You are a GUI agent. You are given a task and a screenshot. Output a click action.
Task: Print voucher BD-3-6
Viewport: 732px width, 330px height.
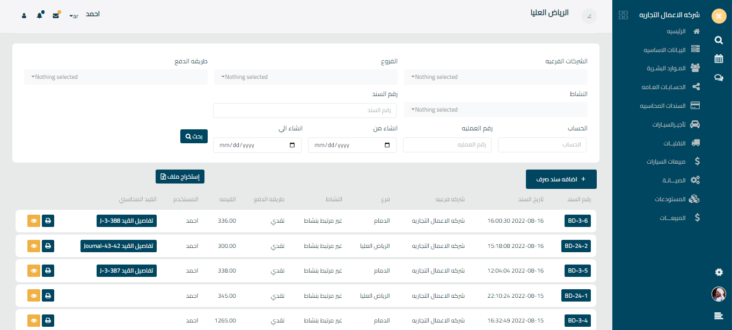click(x=48, y=221)
